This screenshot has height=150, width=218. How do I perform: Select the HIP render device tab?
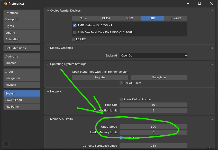152,18
